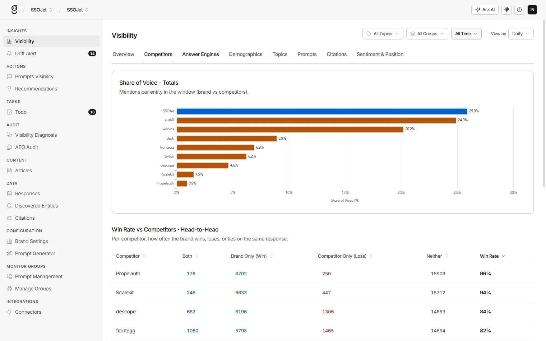Sort by the Brand Only (Win) column
The image size is (546, 341).
click(252, 256)
